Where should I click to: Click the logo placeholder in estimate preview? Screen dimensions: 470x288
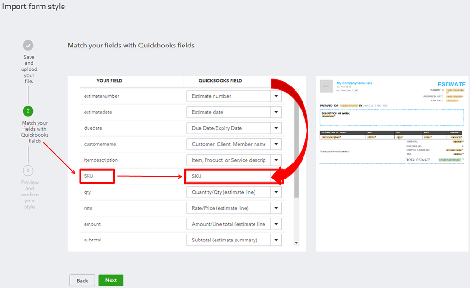326,86
